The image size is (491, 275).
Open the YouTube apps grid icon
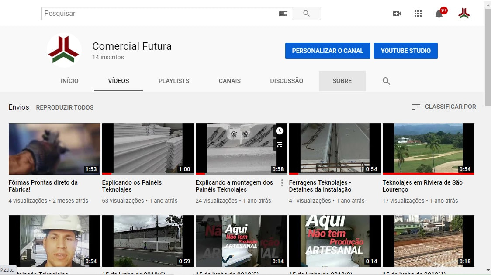coord(418,14)
